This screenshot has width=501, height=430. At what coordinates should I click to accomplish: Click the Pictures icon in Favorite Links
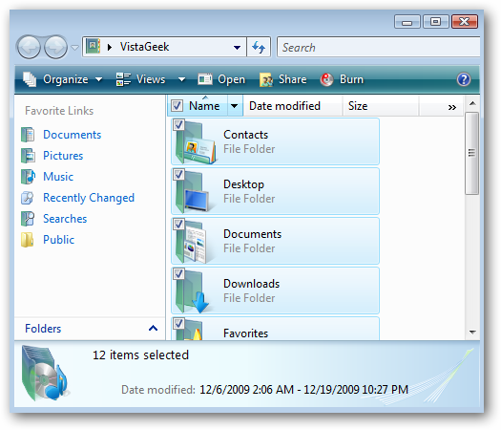click(x=28, y=156)
